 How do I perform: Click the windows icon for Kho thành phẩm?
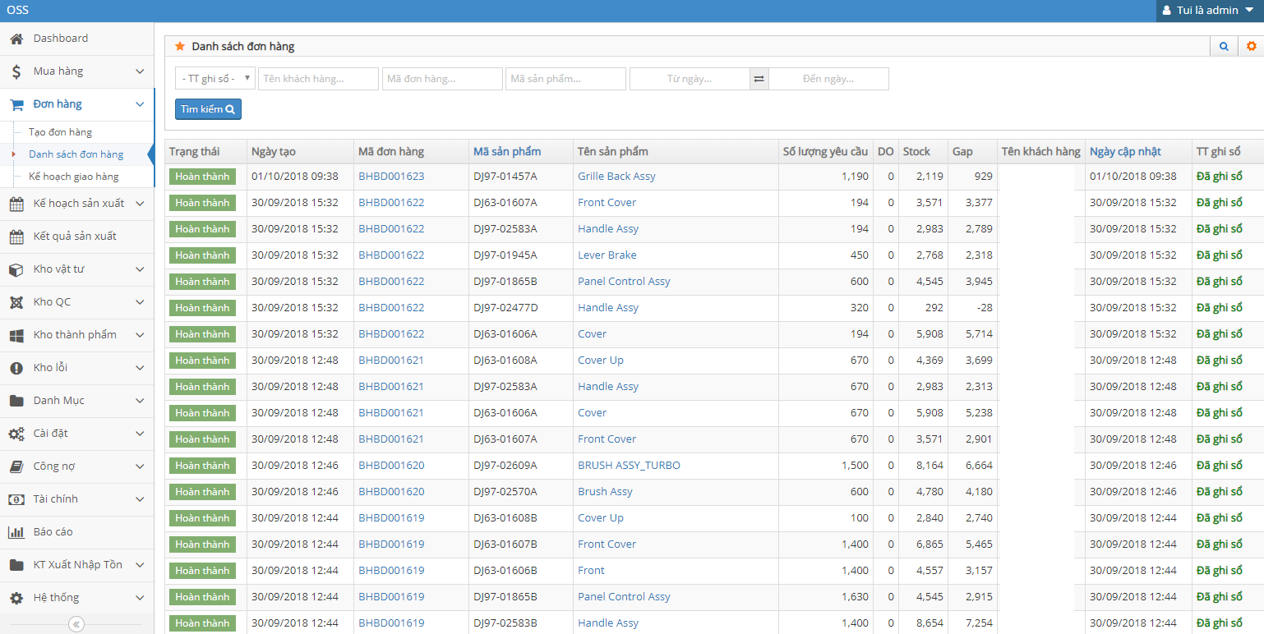tap(16, 335)
